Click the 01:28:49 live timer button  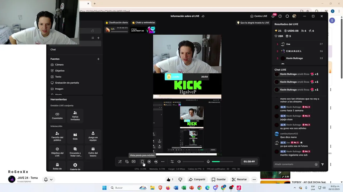[x=249, y=162]
